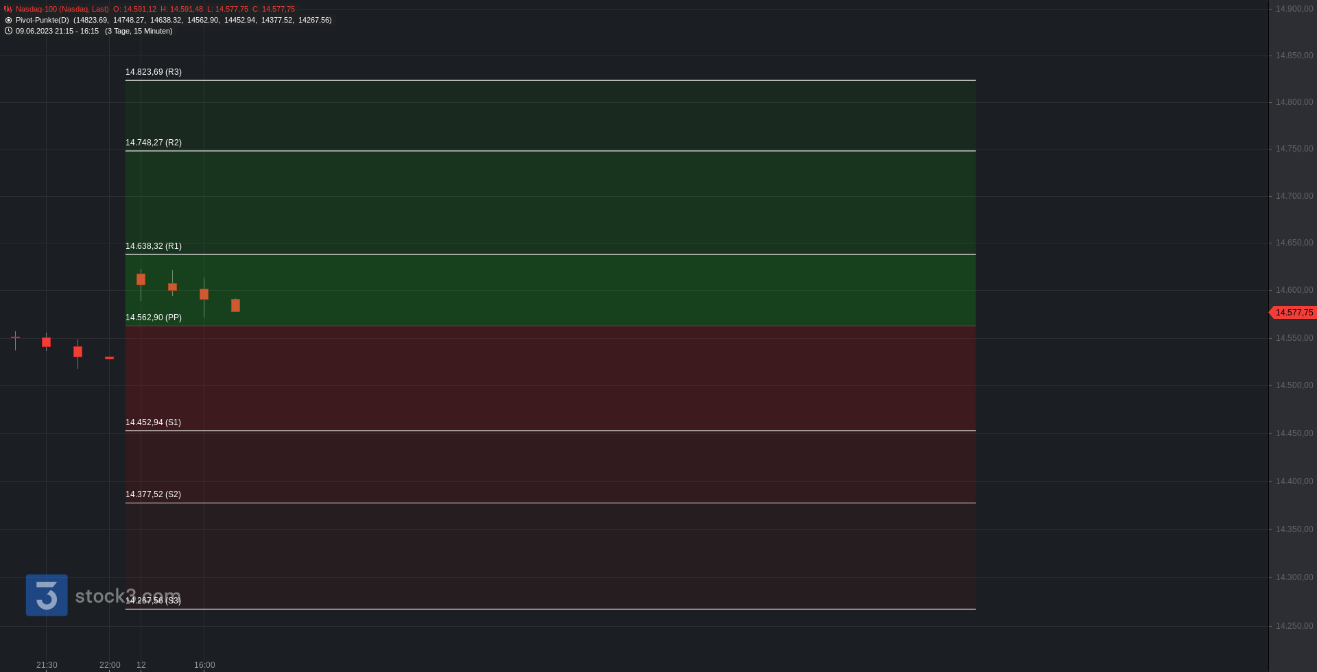Select the PP pivot label 14.562,90
The image size is (1317, 672).
pyautogui.click(x=154, y=317)
